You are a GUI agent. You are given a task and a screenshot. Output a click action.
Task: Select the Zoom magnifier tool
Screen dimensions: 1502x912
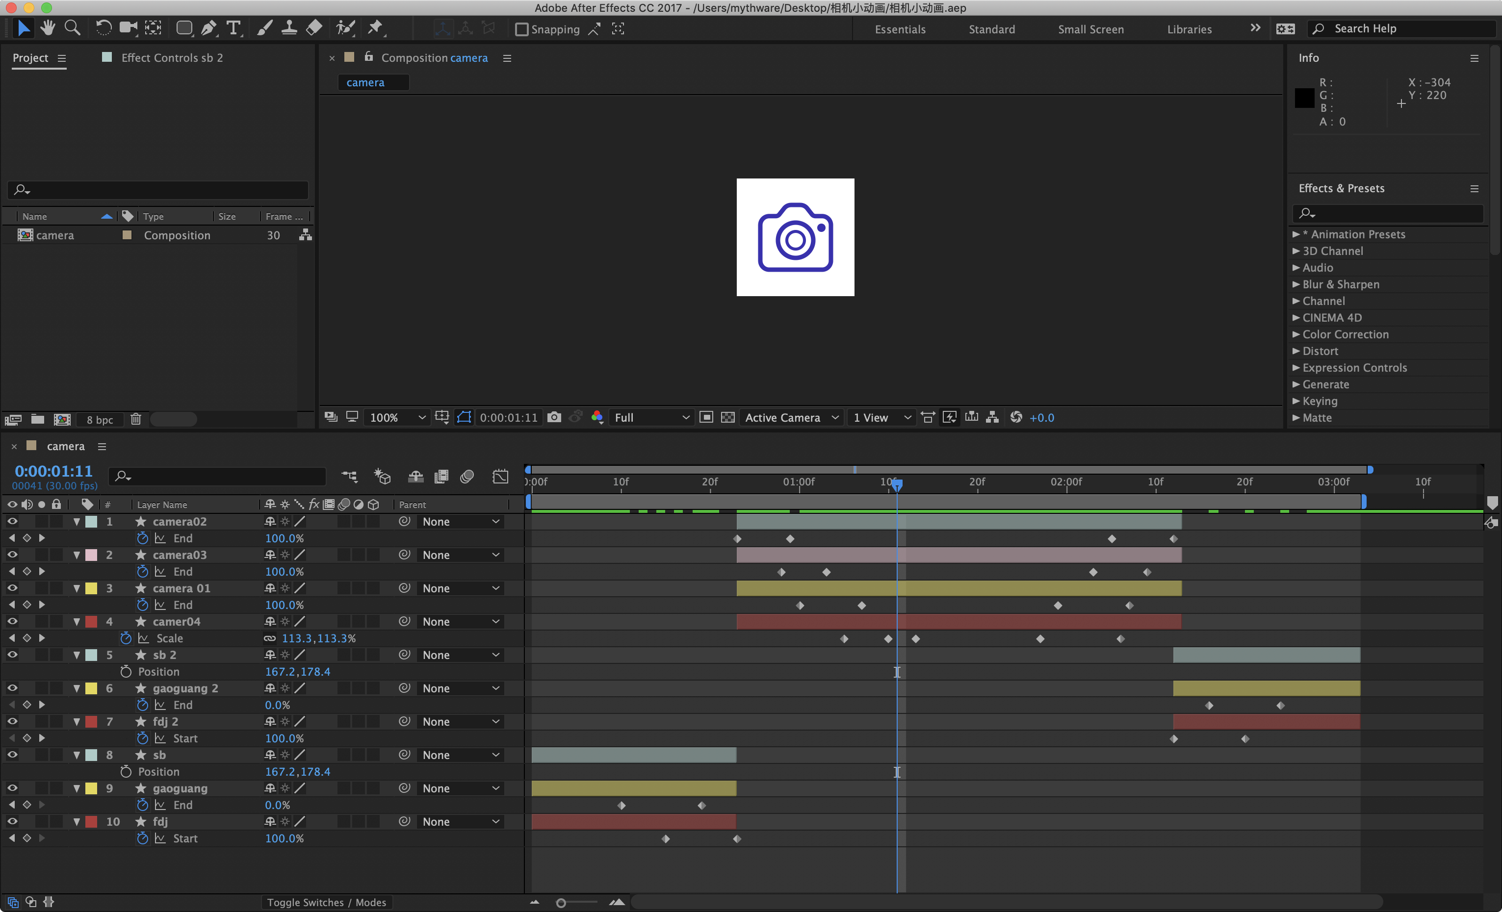click(73, 28)
